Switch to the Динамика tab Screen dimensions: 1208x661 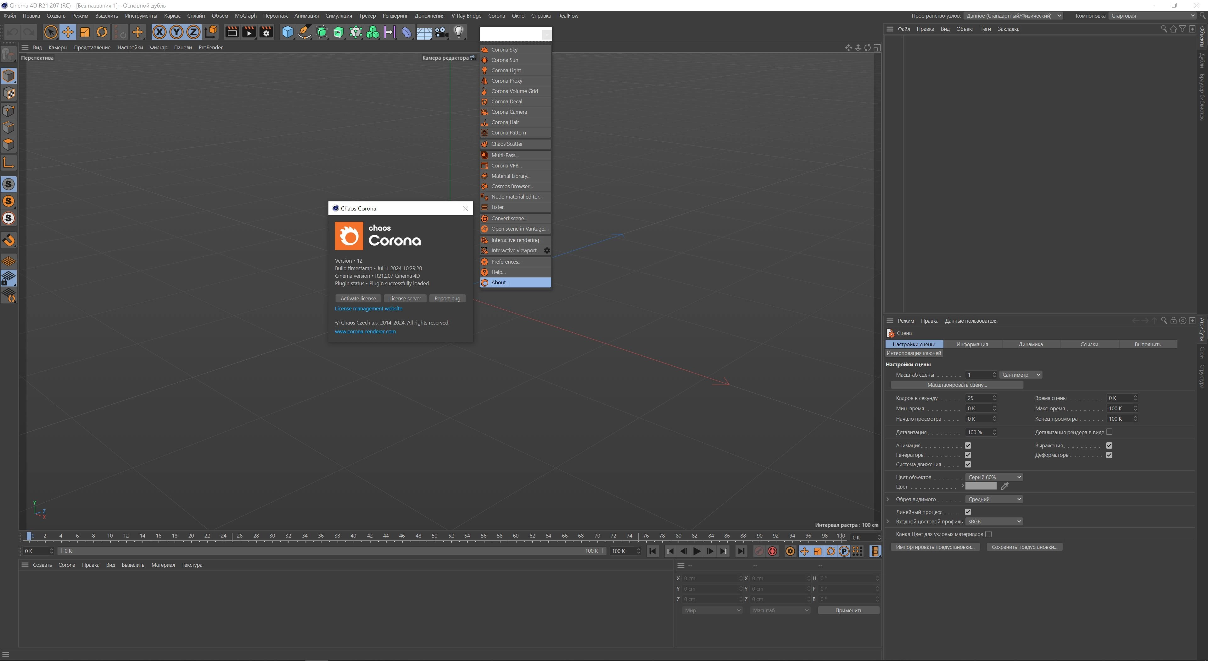click(1030, 344)
